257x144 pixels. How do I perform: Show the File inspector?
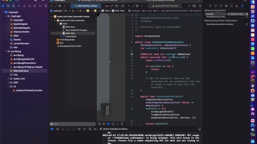210,6
